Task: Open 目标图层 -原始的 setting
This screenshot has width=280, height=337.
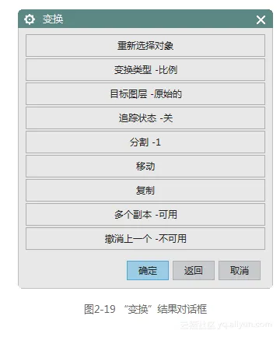Action: [145, 93]
